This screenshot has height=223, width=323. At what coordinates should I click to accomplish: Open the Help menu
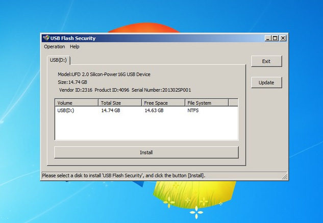74,46
